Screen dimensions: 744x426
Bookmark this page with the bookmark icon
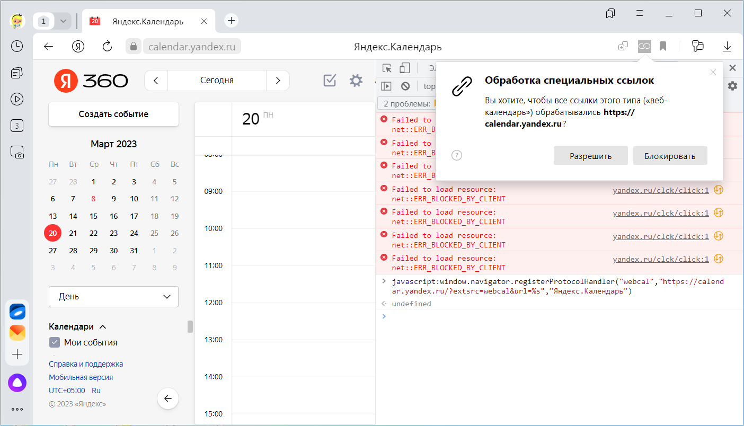coord(663,47)
